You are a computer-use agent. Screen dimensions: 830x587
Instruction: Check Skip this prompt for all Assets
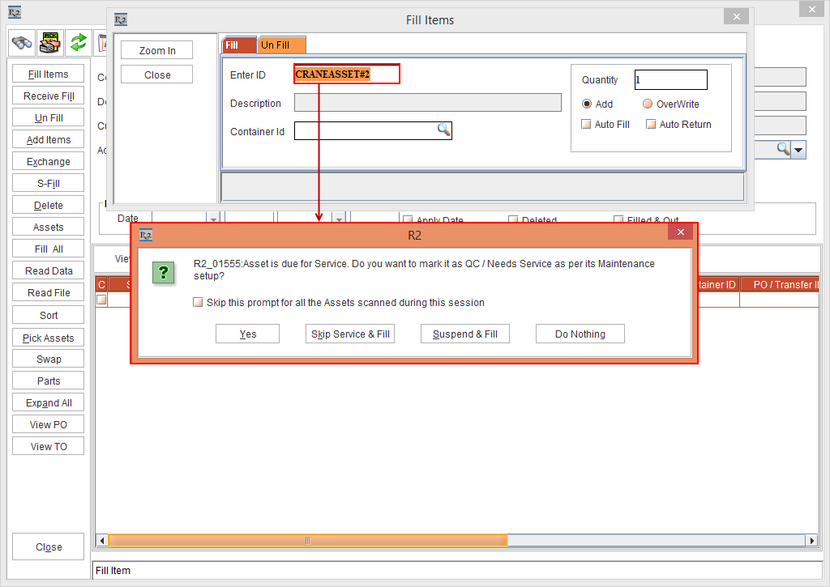coord(198,303)
